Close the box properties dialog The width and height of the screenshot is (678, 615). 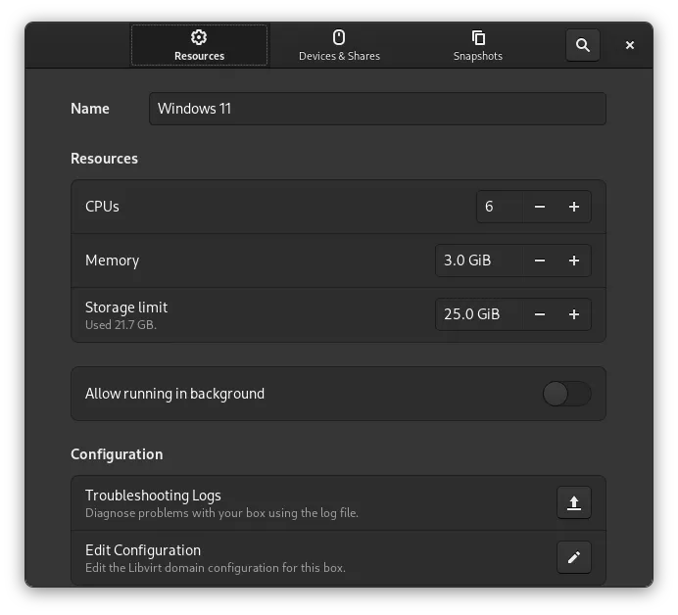pos(630,45)
